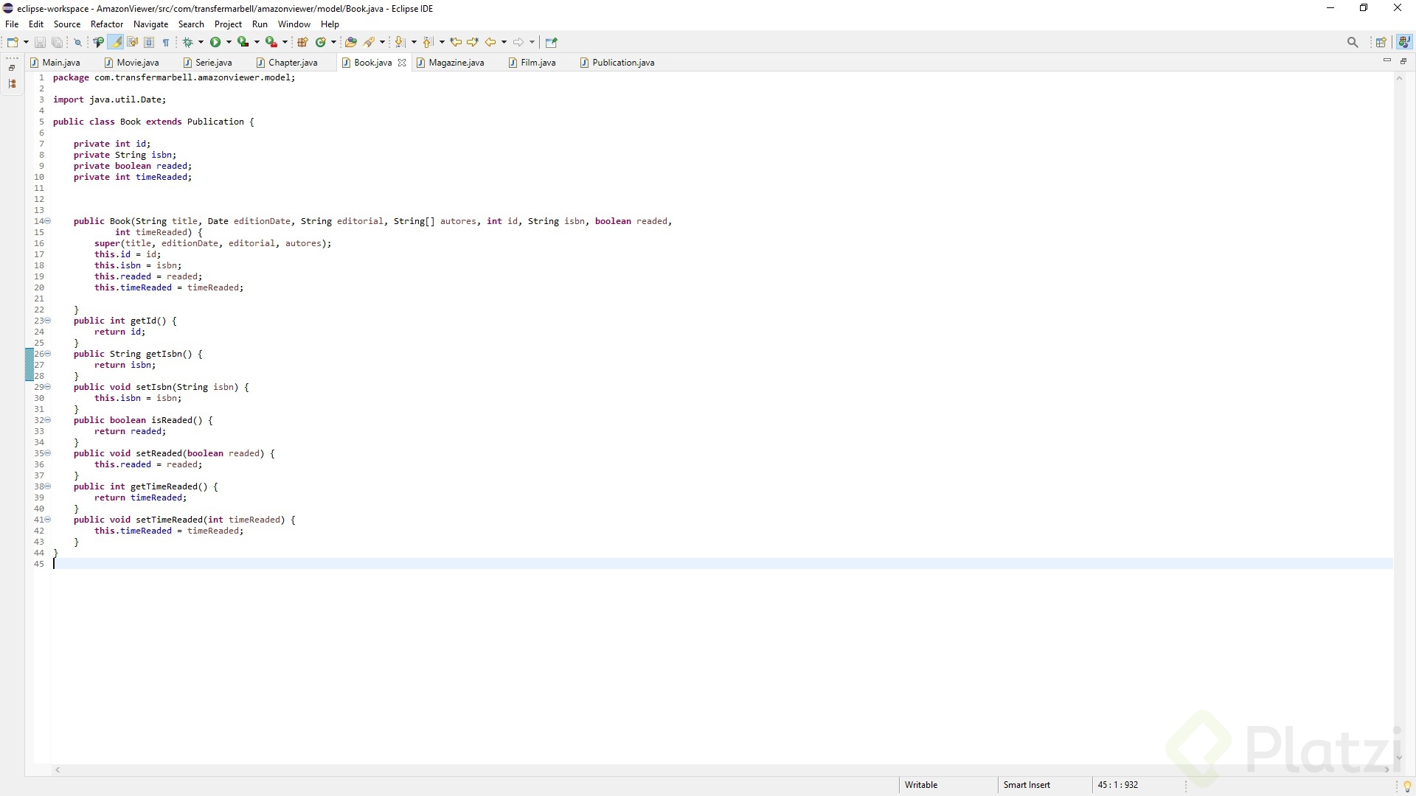Viewport: 1416px width, 796px height.
Task: Collapse the Book constructor fold marker
Action: coord(48,221)
